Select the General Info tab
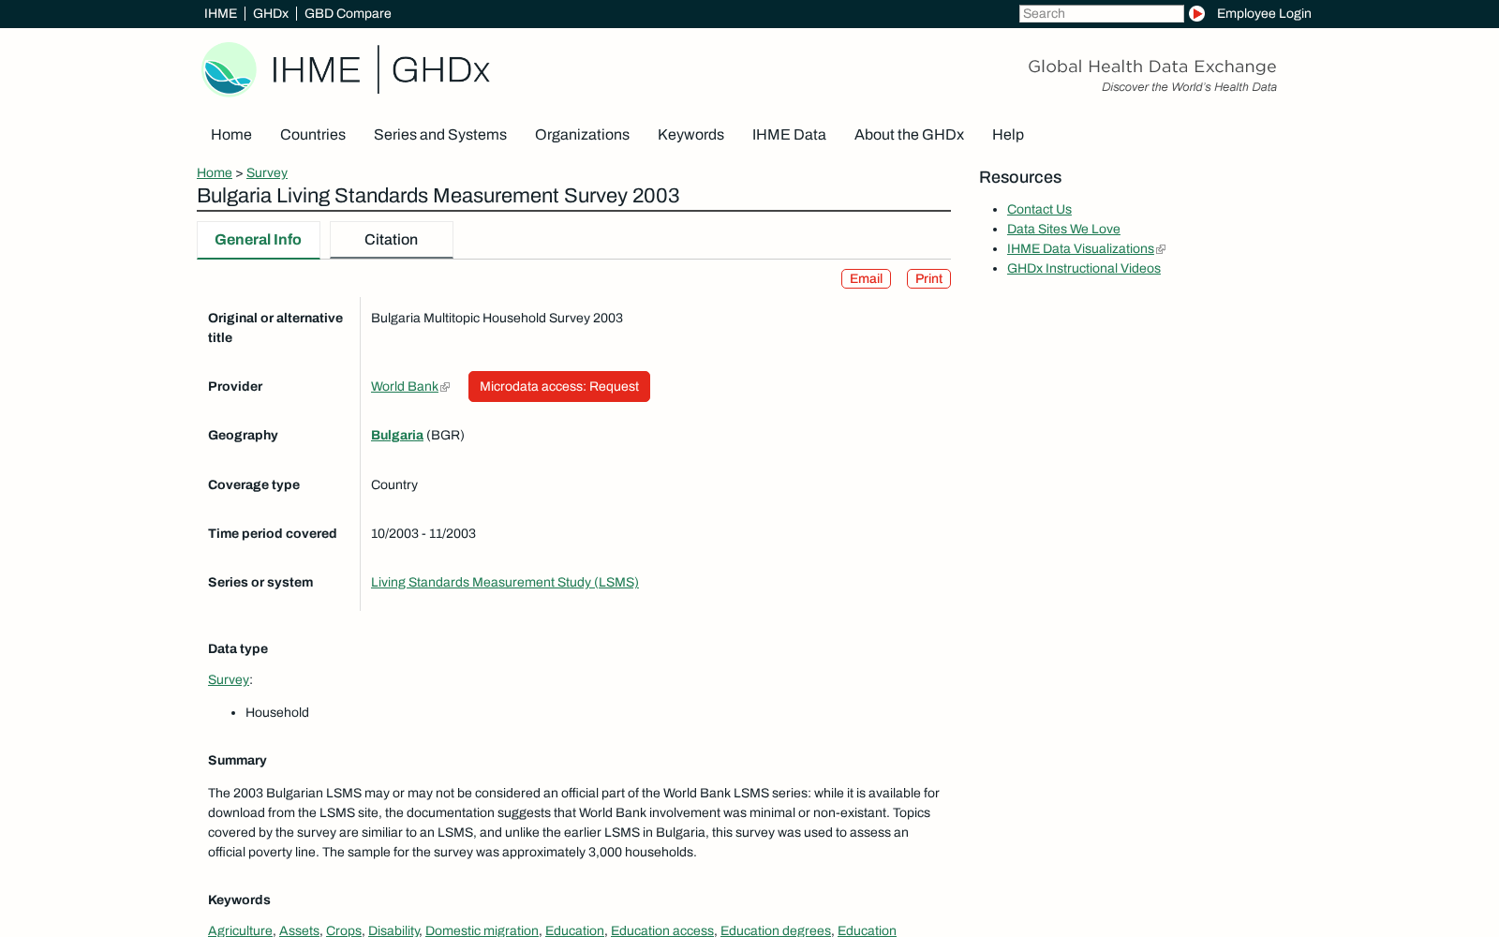This screenshot has height=937, width=1499. click(258, 240)
